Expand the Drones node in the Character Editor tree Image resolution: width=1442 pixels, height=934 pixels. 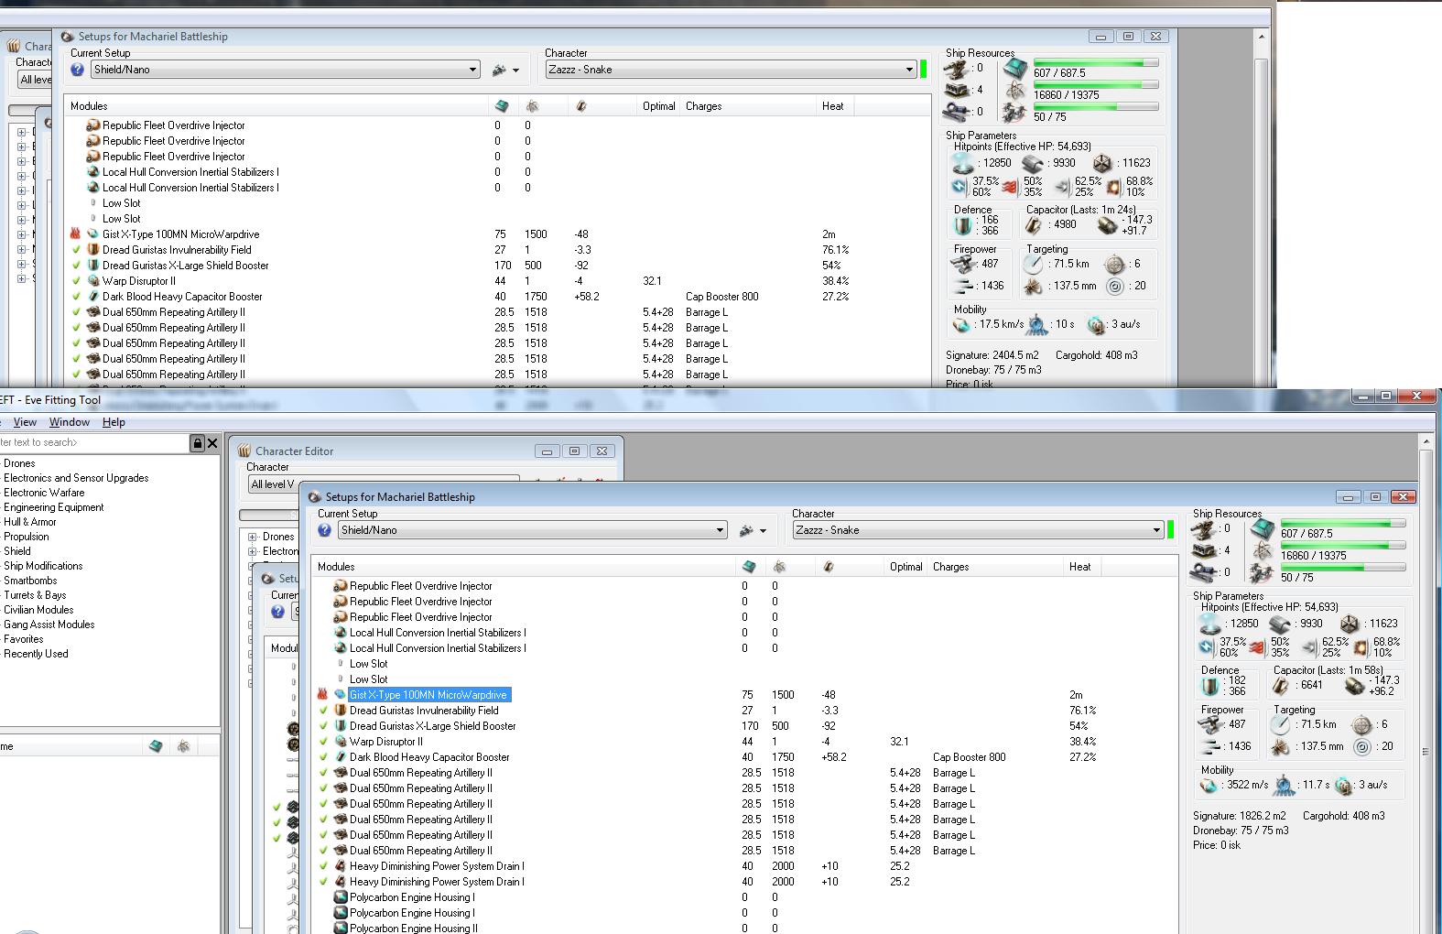click(253, 537)
